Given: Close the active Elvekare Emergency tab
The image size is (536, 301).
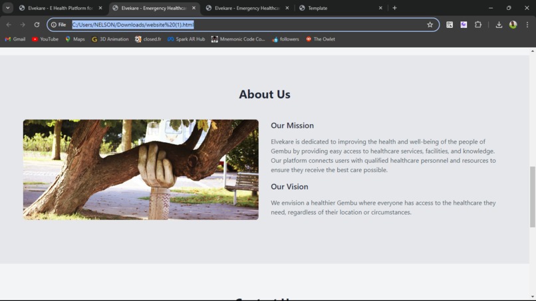Looking at the screenshot, I should click(x=194, y=8).
